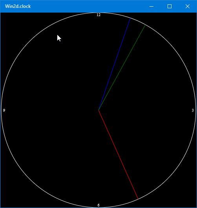Click the 3 numeral on clock face
The width and height of the screenshot is (197, 208).
(193, 110)
